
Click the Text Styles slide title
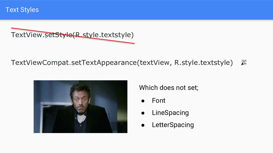tap(22, 10)
